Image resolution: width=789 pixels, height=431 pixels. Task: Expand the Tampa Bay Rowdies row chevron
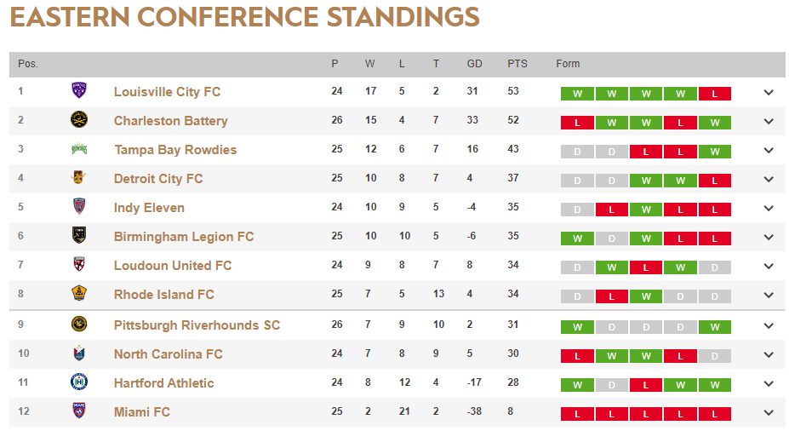769,150
